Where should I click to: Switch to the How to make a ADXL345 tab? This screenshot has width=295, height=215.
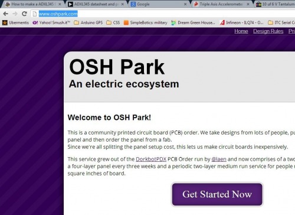34,4
